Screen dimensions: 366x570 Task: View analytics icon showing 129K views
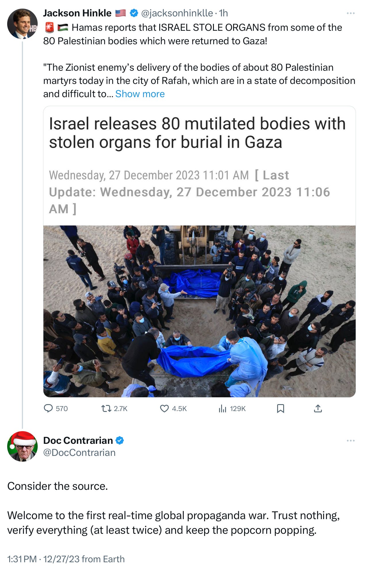223,408
